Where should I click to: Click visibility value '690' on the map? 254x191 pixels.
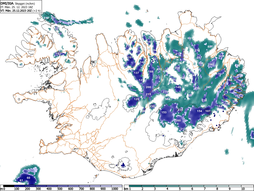coord(70,23)
